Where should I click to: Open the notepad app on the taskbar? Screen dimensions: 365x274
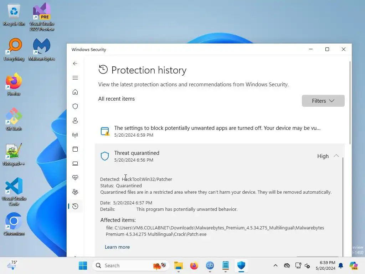pos(226,265)
